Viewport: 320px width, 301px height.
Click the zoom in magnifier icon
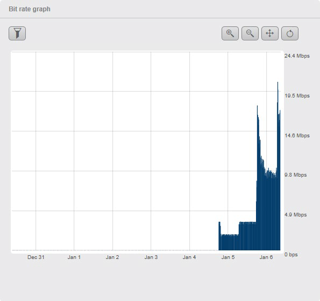click(x=230, y=33)
